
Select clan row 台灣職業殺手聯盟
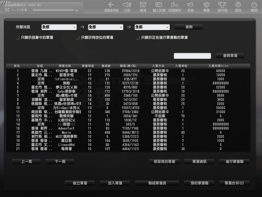(x=128, y=112)
